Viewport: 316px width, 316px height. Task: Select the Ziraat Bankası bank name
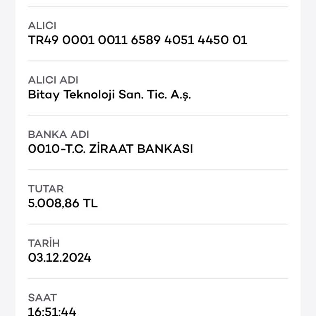coord(110,149)
